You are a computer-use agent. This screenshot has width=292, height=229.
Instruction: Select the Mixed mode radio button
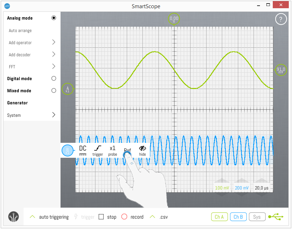point(54,91)
